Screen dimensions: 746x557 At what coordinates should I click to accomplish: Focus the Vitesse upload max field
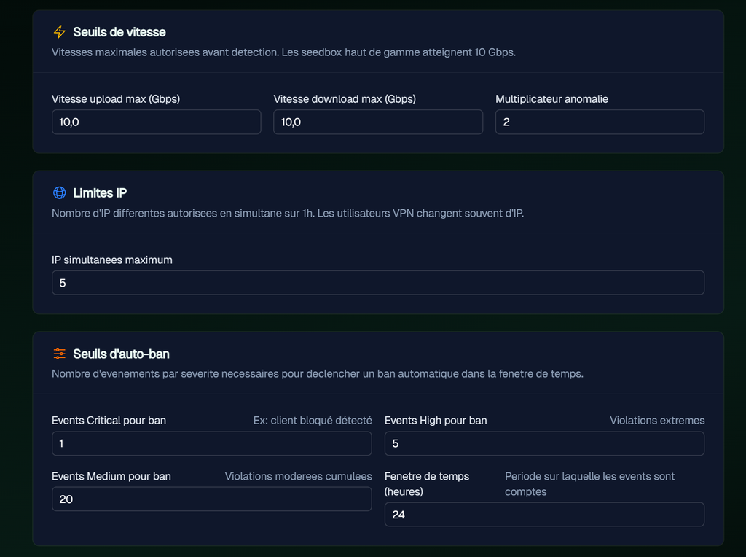[156, 122]
